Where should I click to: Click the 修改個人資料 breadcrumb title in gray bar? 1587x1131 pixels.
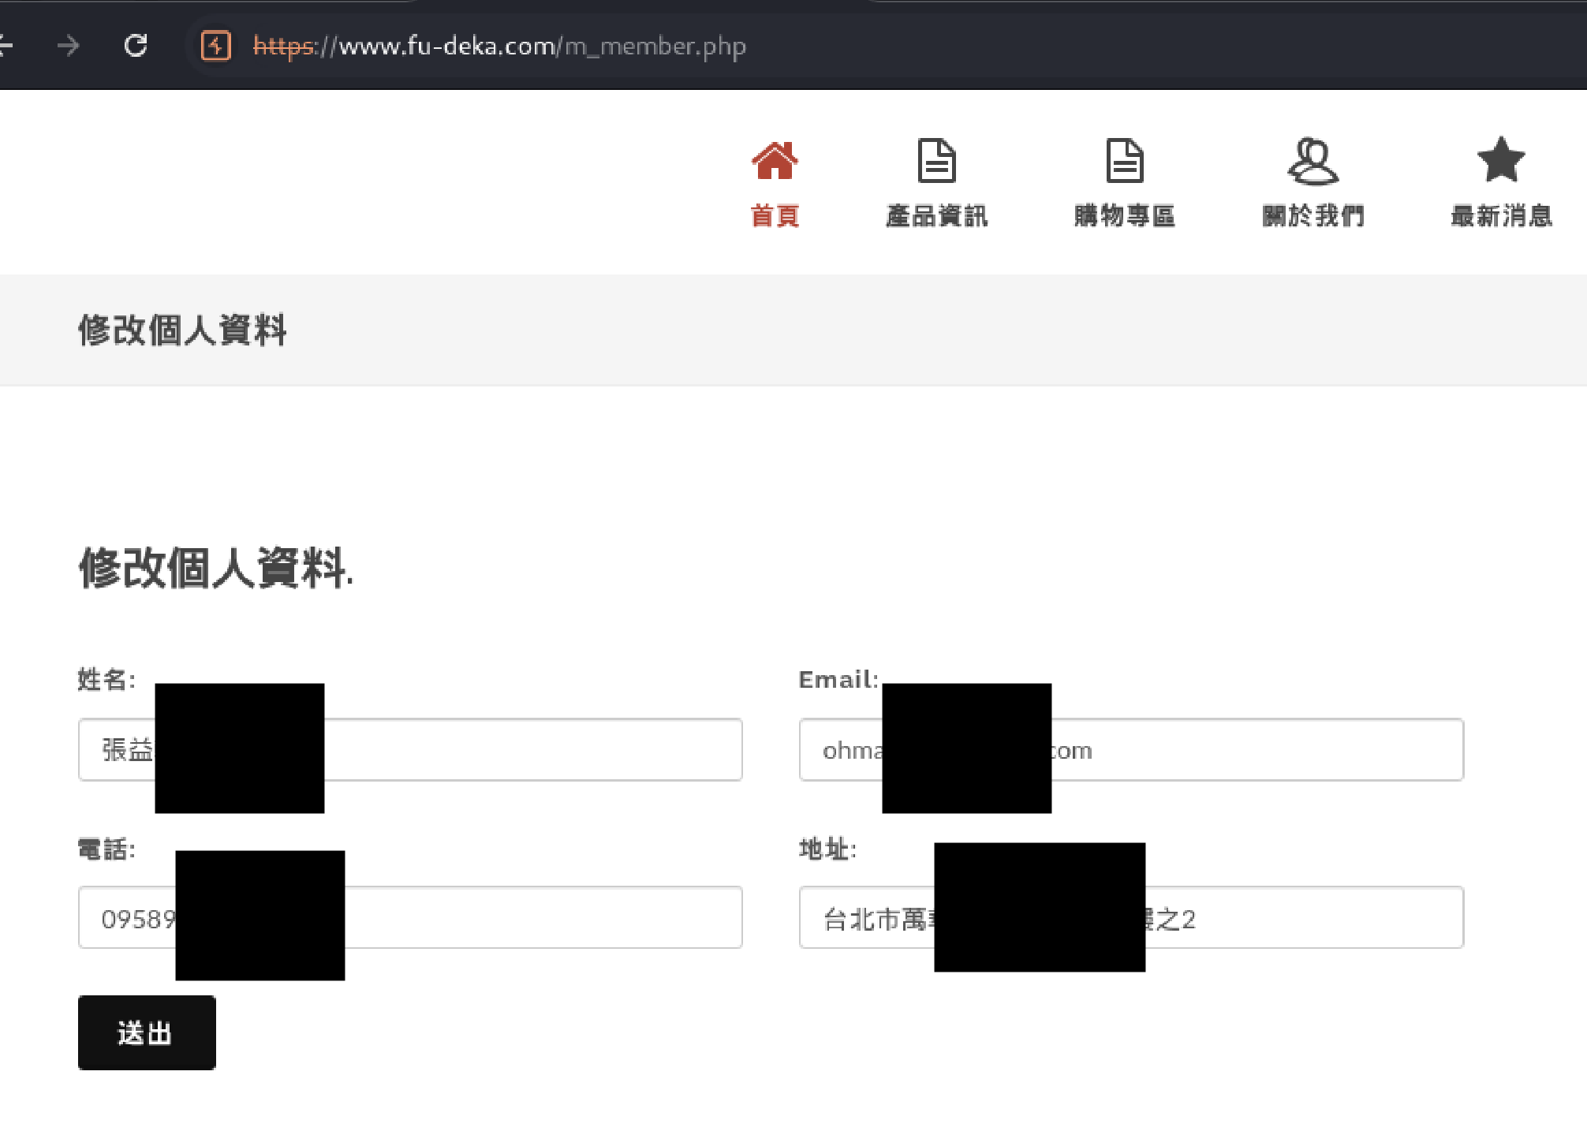click(x=182, y=330)
